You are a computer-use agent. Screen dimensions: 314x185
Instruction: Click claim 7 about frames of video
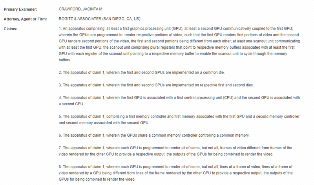[x=175, y=151]
